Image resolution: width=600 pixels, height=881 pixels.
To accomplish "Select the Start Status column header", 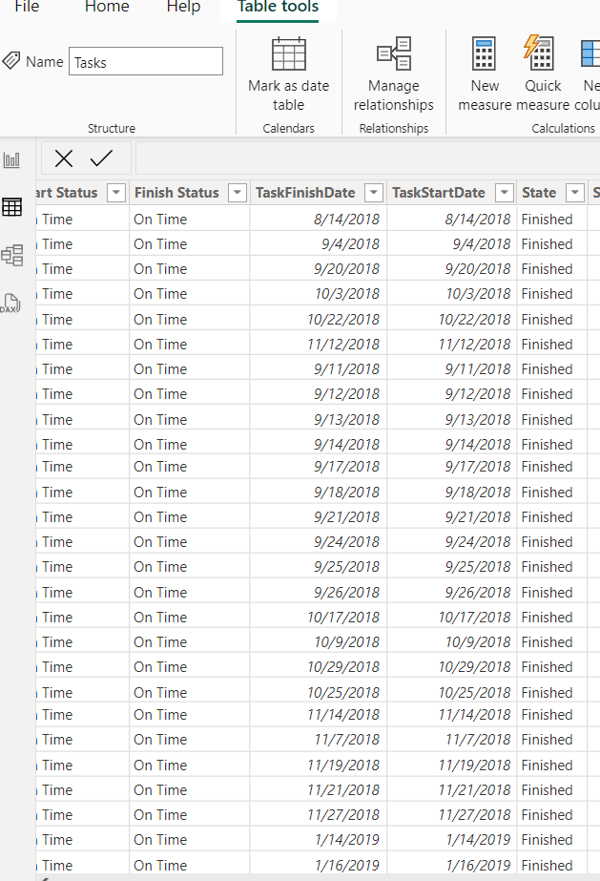I will [x=67, y=193].
